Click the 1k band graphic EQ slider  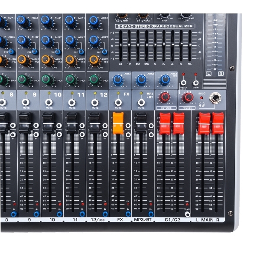(x=155, y=45)
